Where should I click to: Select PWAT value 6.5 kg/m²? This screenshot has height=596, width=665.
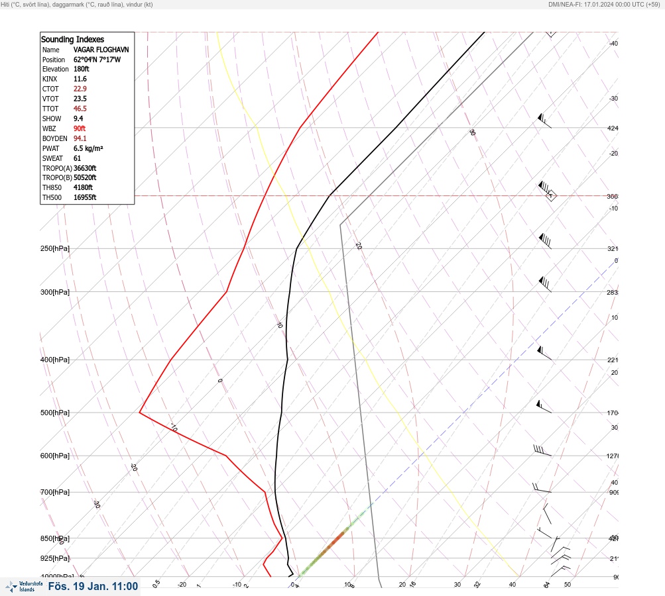click(x=88, y=148)
